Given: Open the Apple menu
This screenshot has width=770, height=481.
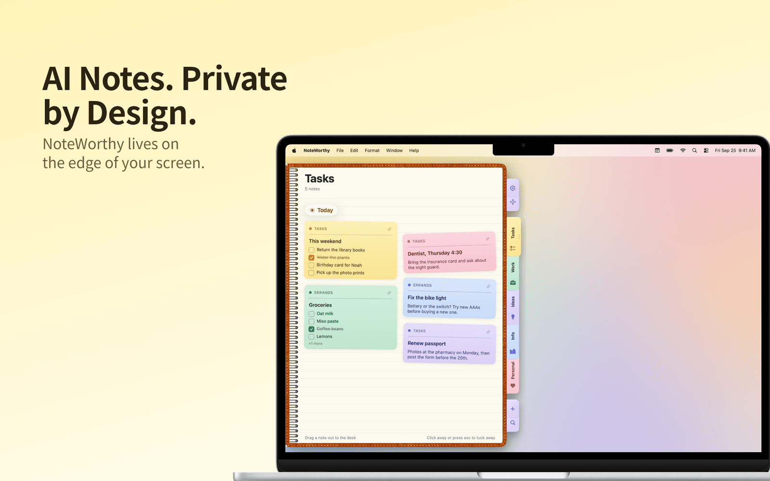Looking at the screenshot, I should (x=294, y=151).
